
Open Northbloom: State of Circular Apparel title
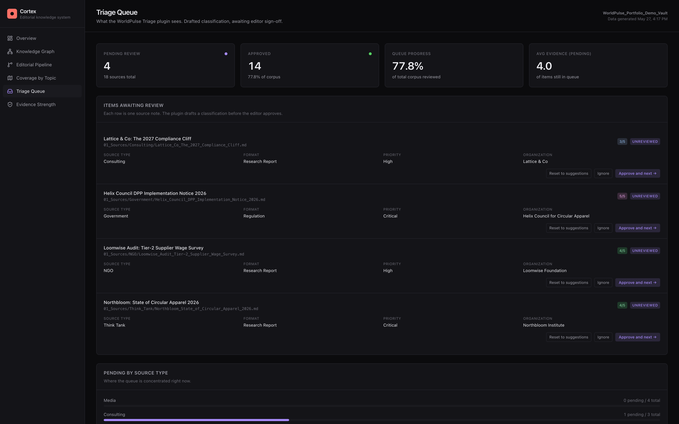point(151,302)
